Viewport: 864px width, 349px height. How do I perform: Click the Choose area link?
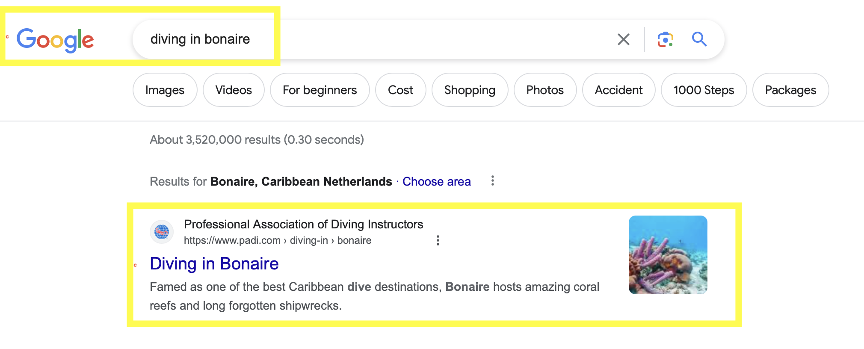[436, 182]
